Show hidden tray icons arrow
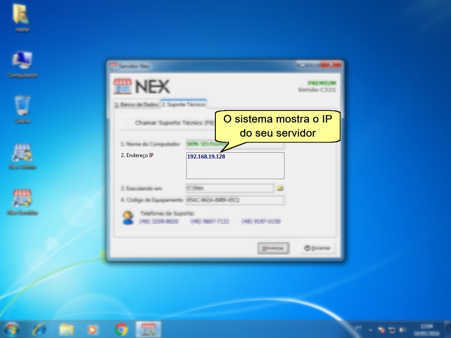This screenshot has width=451, height=338. pyautogui.click(x=371, y=330)
